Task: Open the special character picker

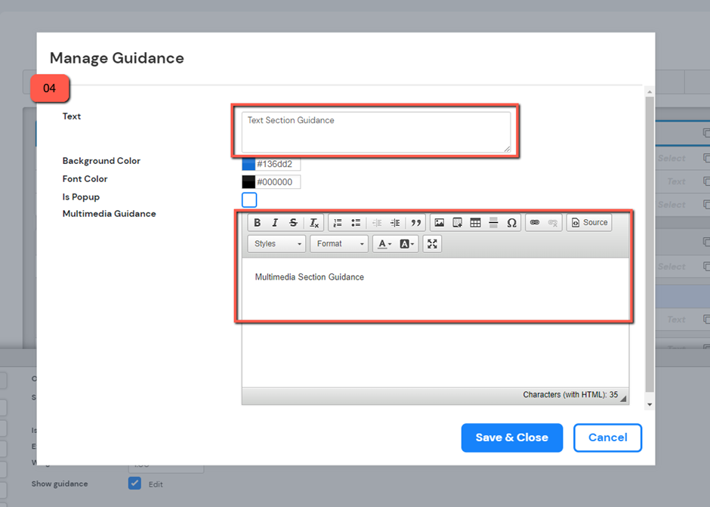Action: (x=511, y=223)
